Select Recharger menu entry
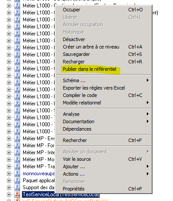Viewport: 173px width, 201px height. point(103,62)
